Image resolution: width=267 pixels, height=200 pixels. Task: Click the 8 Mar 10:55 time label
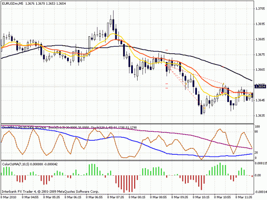pyautogui.click(x=223, y=197)
